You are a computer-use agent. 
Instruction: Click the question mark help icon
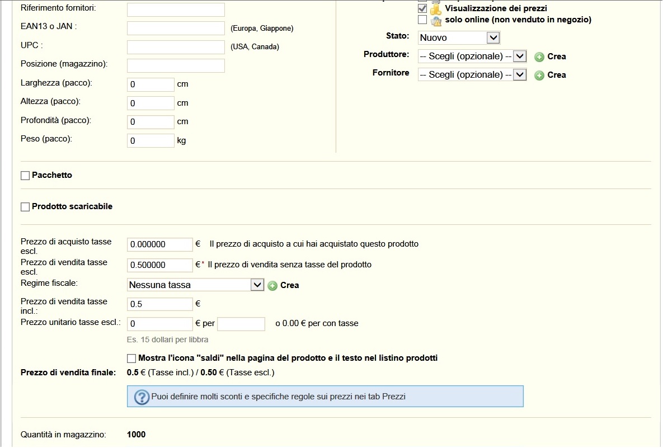coord(142,397)
